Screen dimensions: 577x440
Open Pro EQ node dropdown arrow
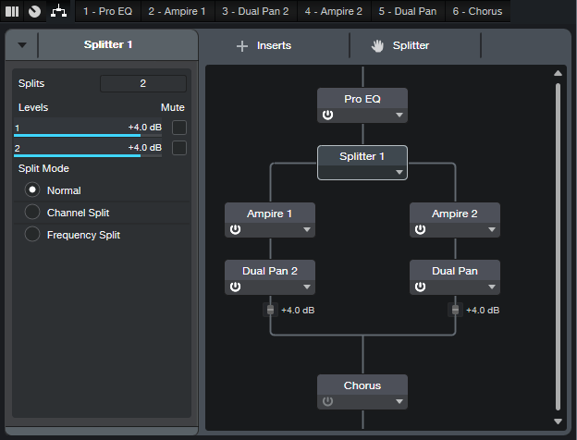tap(399, 116)
